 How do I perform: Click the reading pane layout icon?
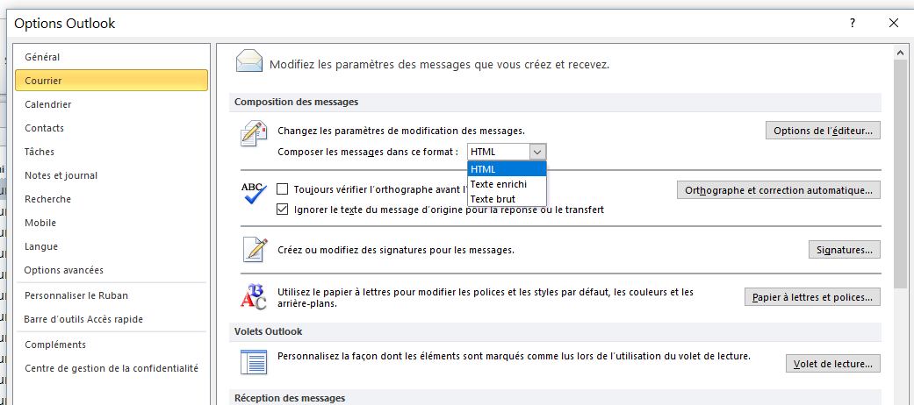pos(254,362)
